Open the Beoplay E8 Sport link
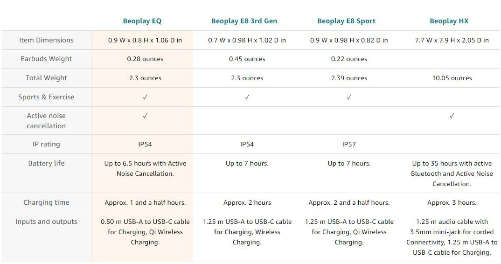501x264 pixels. coord(346,21)
